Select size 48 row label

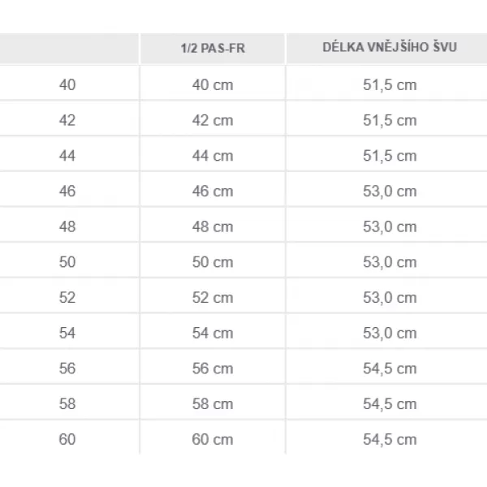(67, 226)
